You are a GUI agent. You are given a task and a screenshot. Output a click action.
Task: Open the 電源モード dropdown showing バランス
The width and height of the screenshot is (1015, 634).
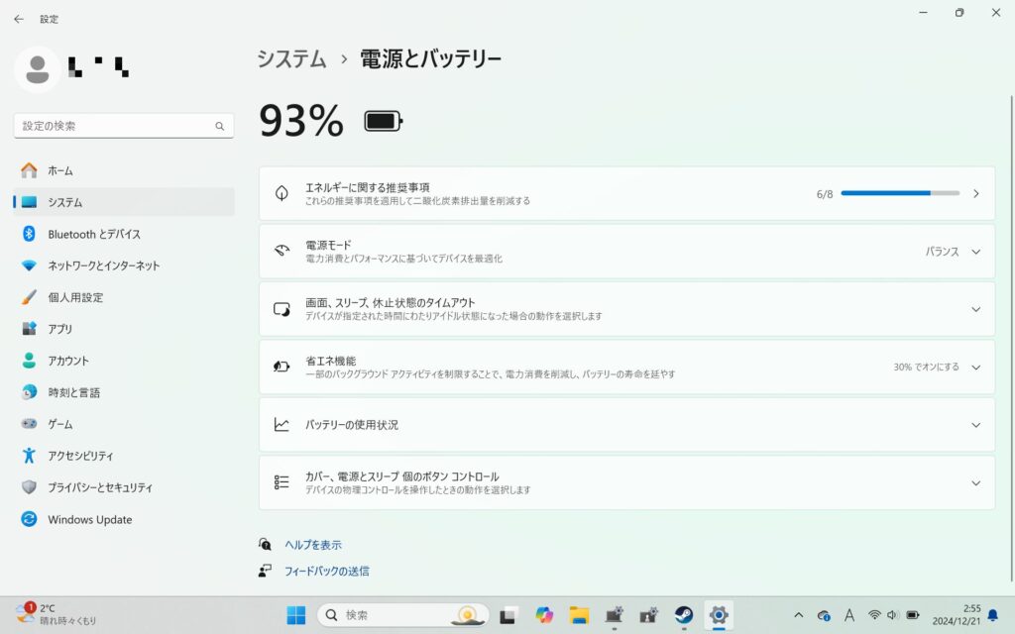pyautogui.click(x=954, y=252)
